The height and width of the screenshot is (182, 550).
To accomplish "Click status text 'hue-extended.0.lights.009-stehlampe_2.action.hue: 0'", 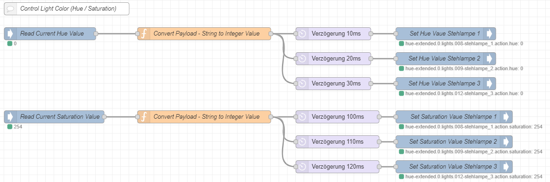I will click(464, 69).
